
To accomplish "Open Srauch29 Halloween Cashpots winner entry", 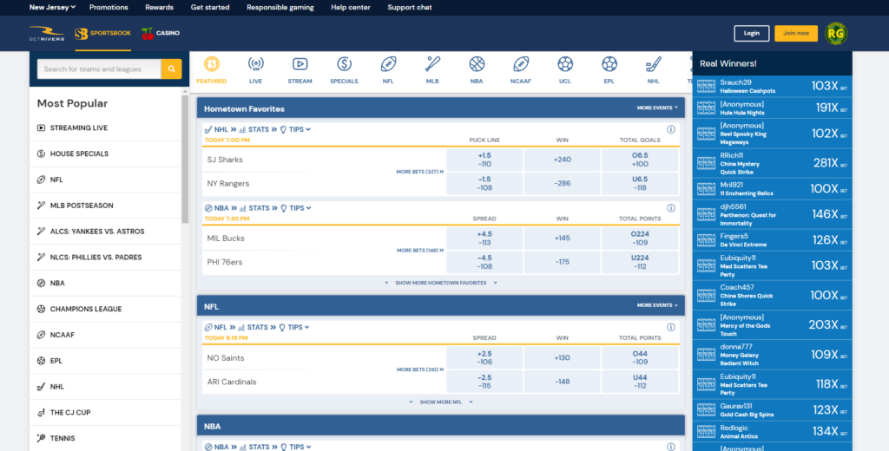I will point(772,86).
